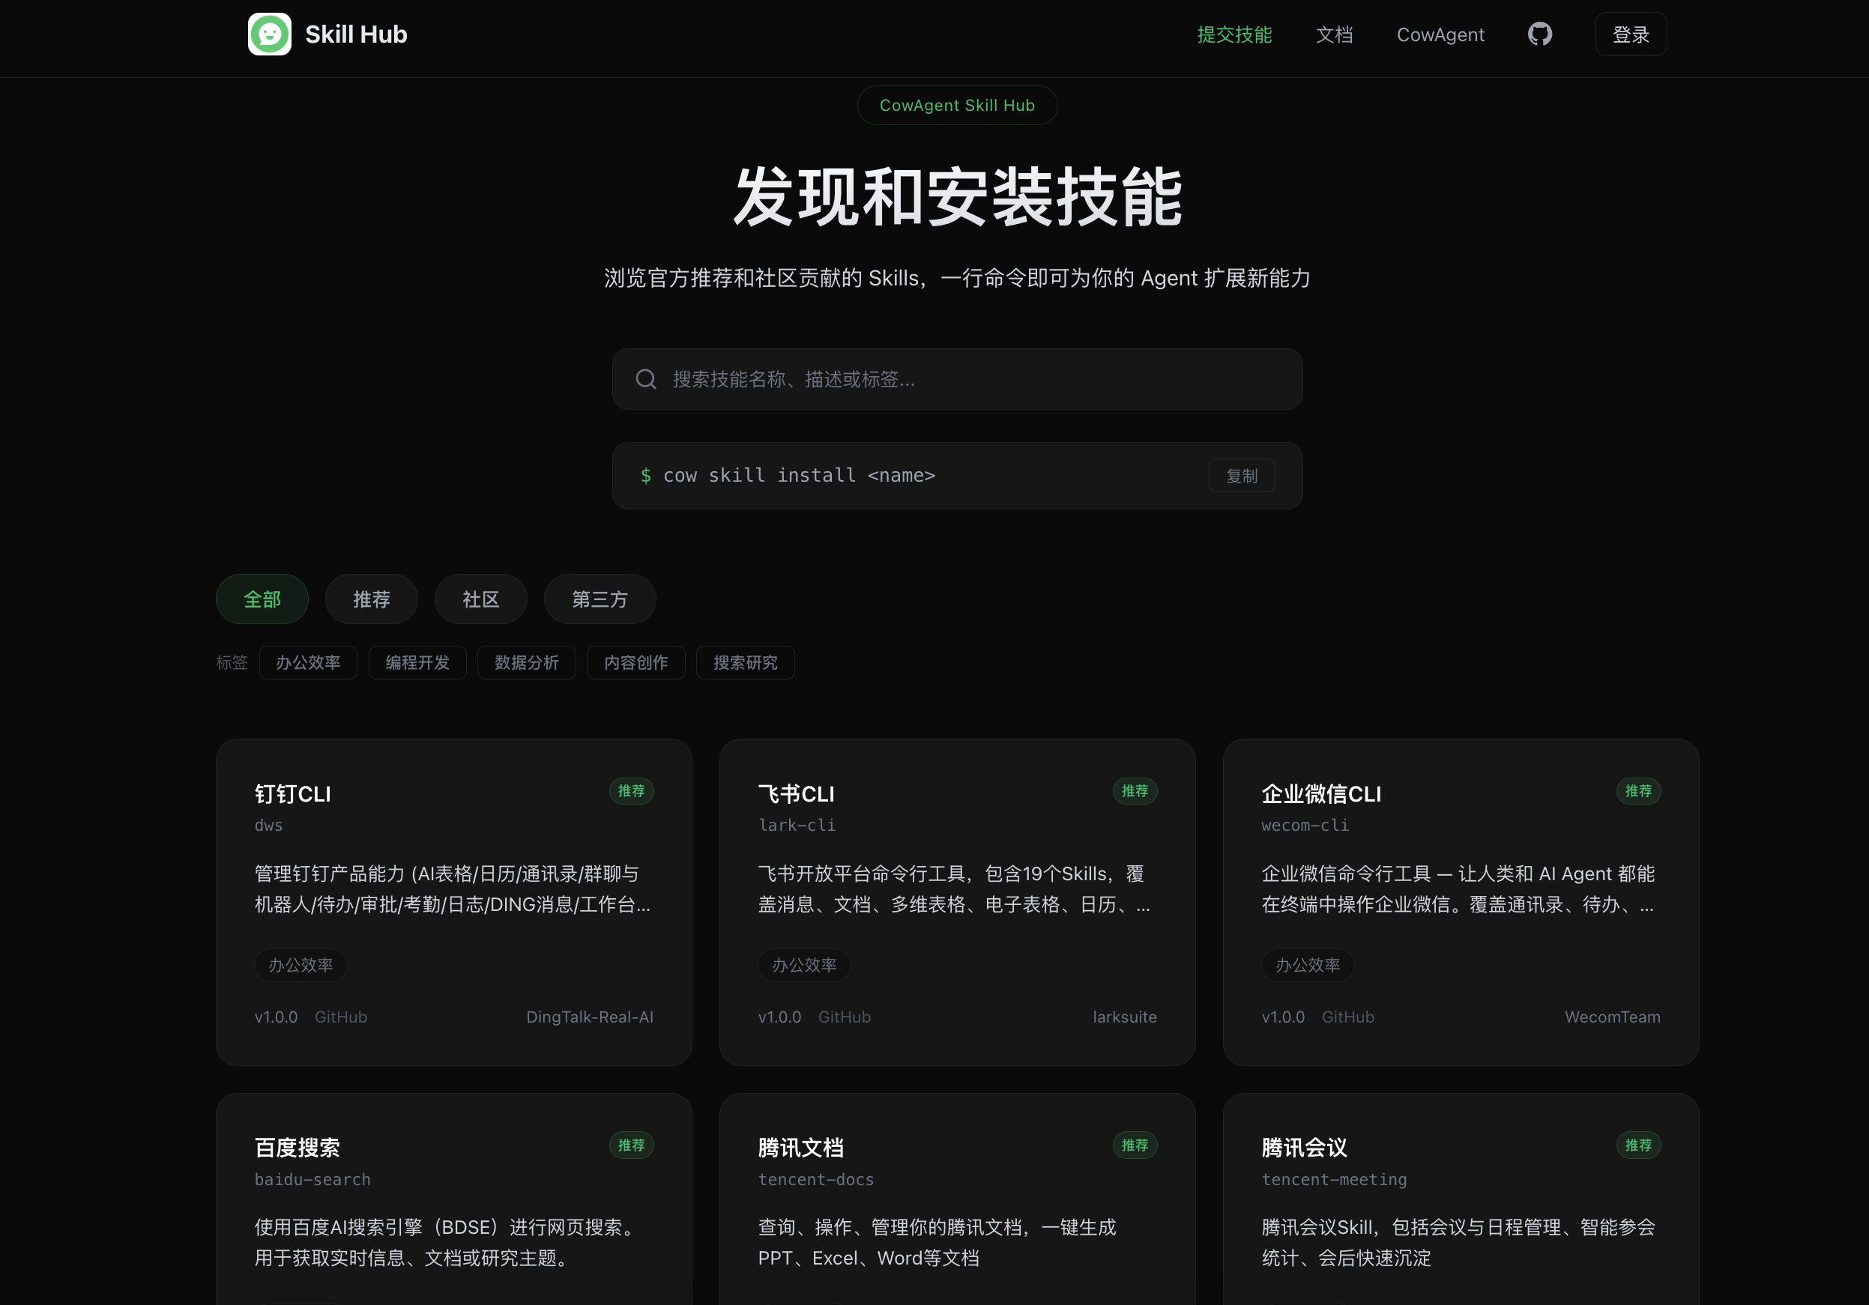Toggle the 数据分析 tag filter
This screenshot has height=1305, width=1869.
coord(526,662)
